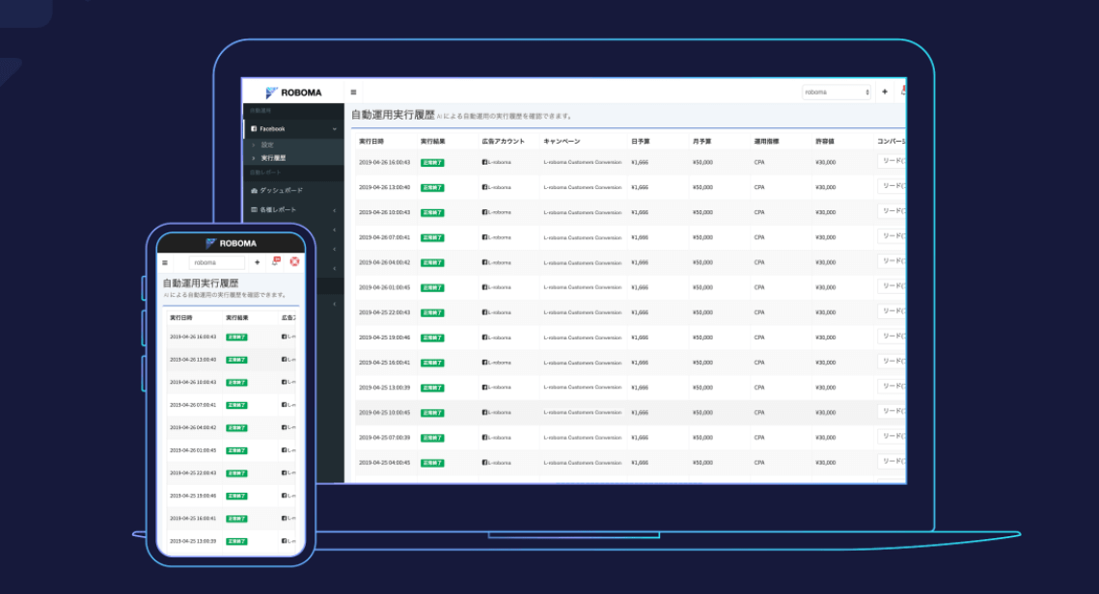This screenshot has height=594, width=1099.
Task: Click the laptop timestamp 2019-04-25 13:00:39
Action: (x=384, y=388)
